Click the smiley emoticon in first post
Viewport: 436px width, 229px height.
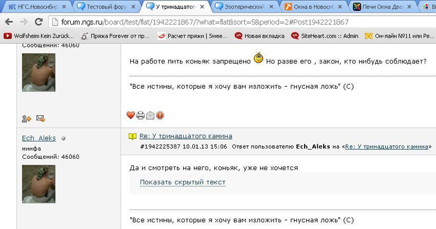tap(258, 58)
